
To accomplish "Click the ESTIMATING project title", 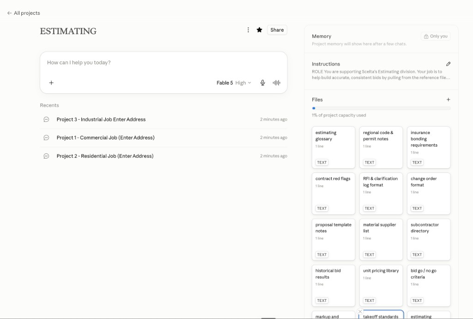I will 68,31.
